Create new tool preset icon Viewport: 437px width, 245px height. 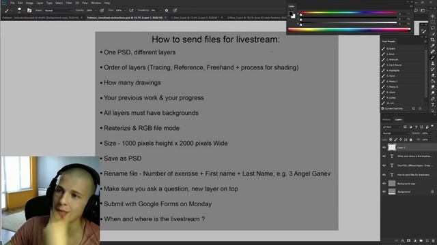414,108
